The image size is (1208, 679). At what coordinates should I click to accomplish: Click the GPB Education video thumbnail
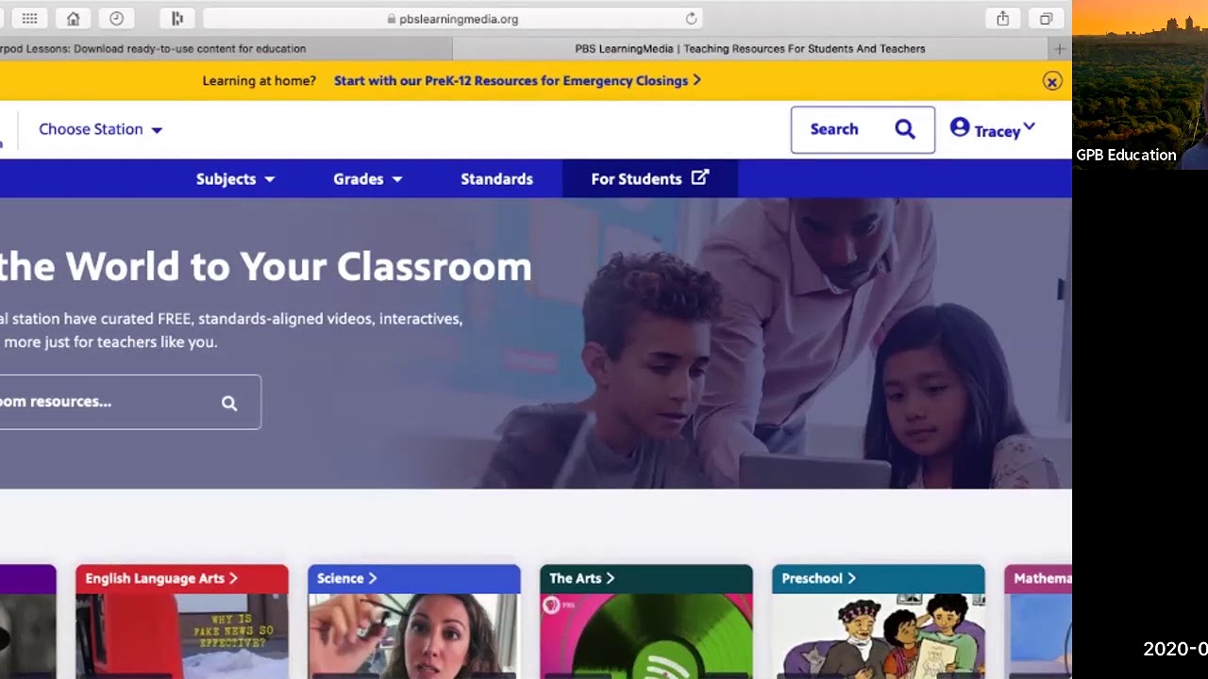point(1140,85)
